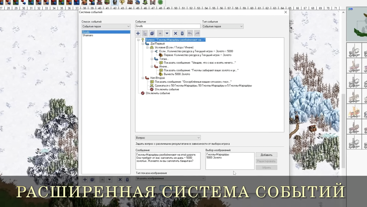367x207 pixels.
Task: Select the Сражаться с 50 Гноллы-Мародёры row
Action: tap(203, 86)
